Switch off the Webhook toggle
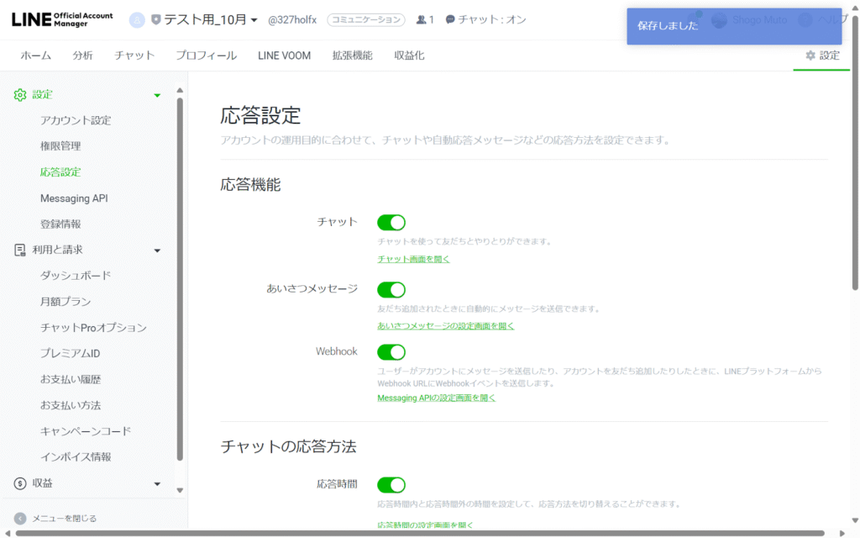Image resolution: width=860 pixels, height=538 pixels. tap(391, 351)
